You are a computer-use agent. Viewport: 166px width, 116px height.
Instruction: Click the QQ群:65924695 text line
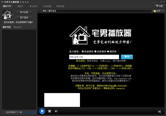[x=101, y=86]
